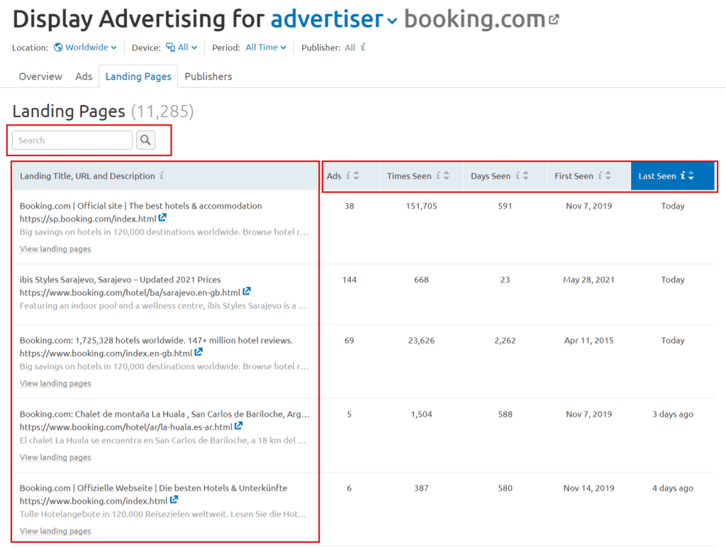Open the Device All dropdown

[x=182, y=48]
